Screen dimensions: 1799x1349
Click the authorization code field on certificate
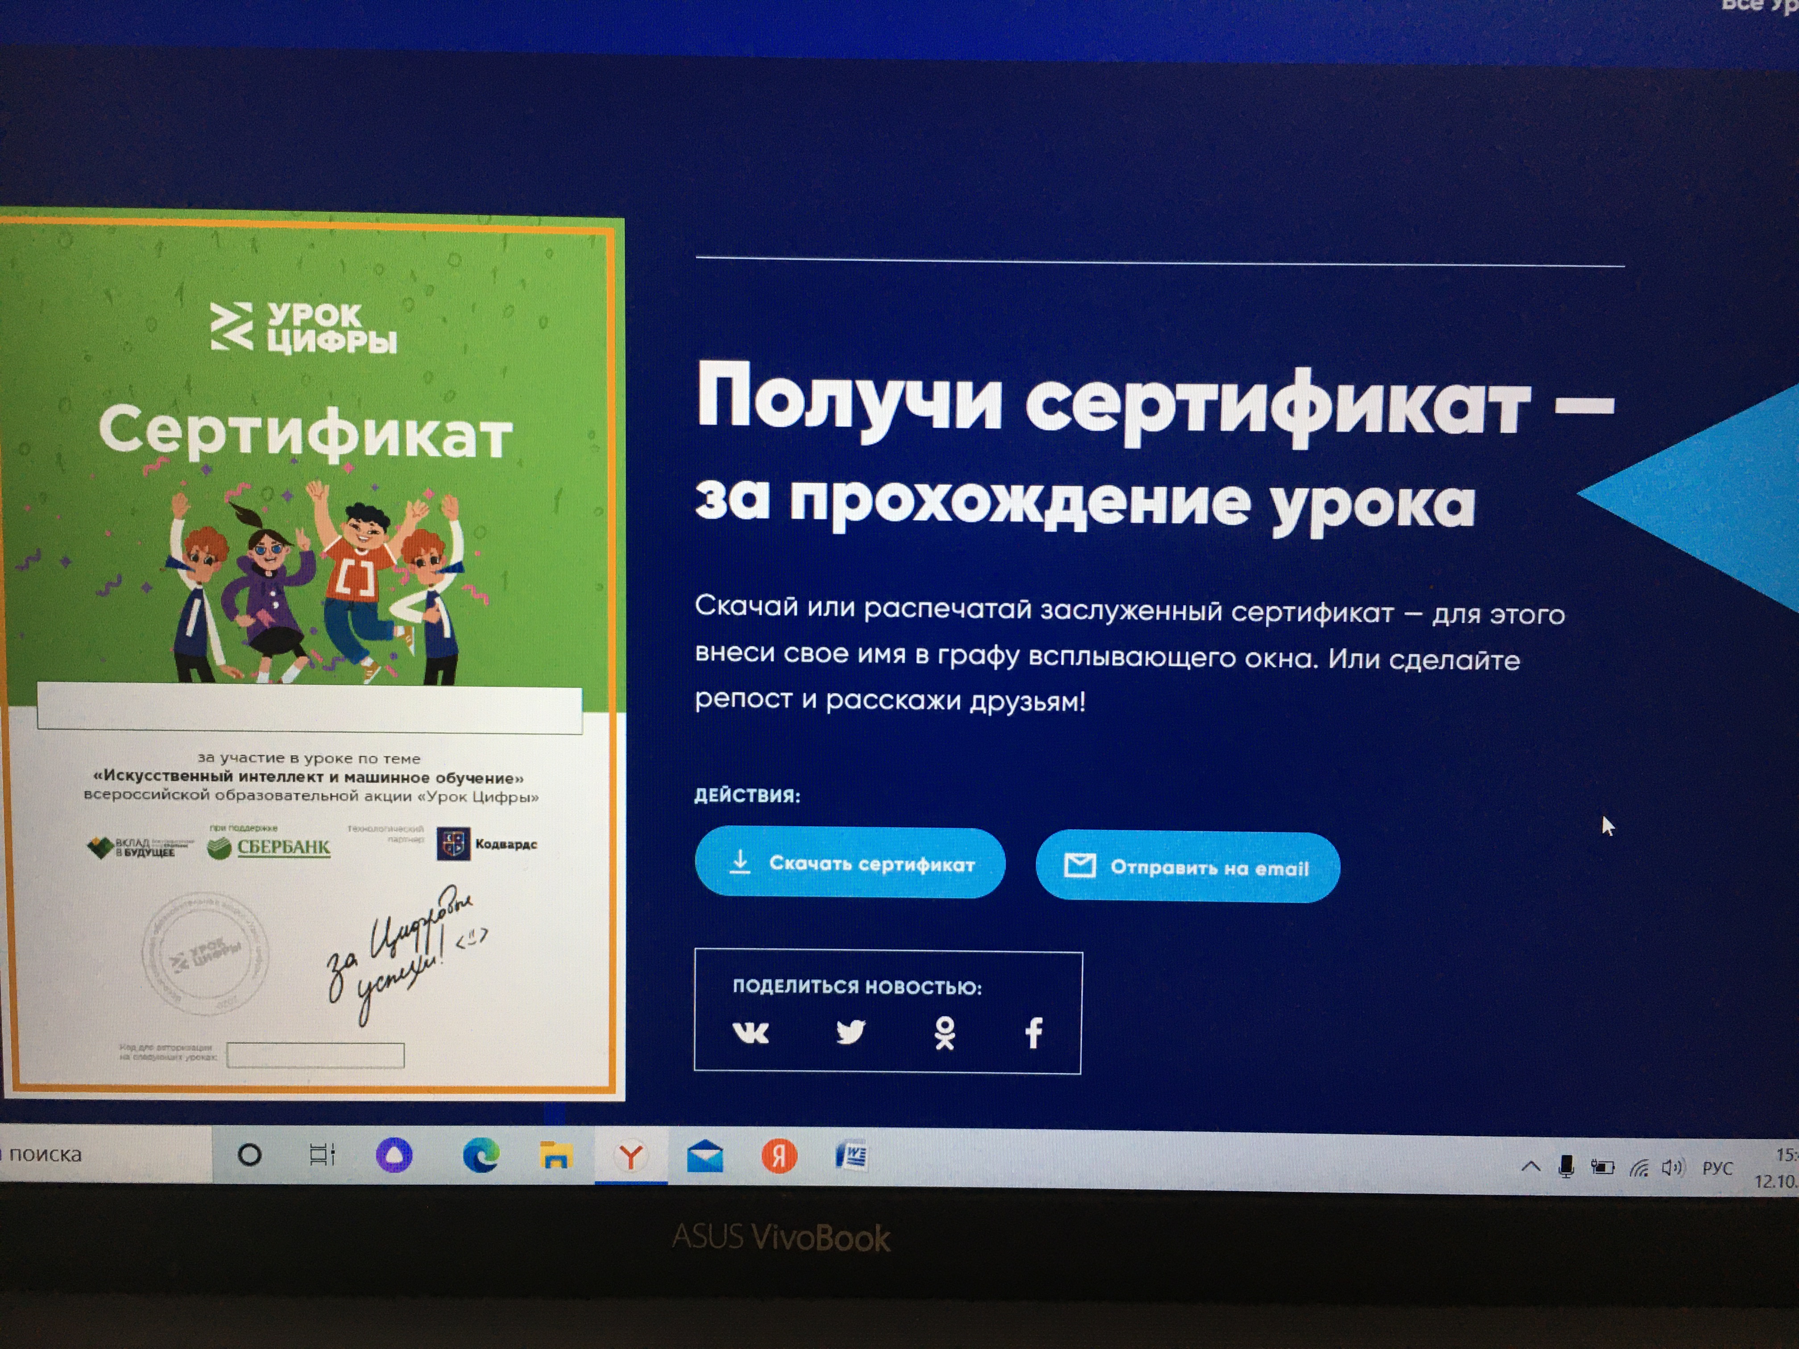315,1055
